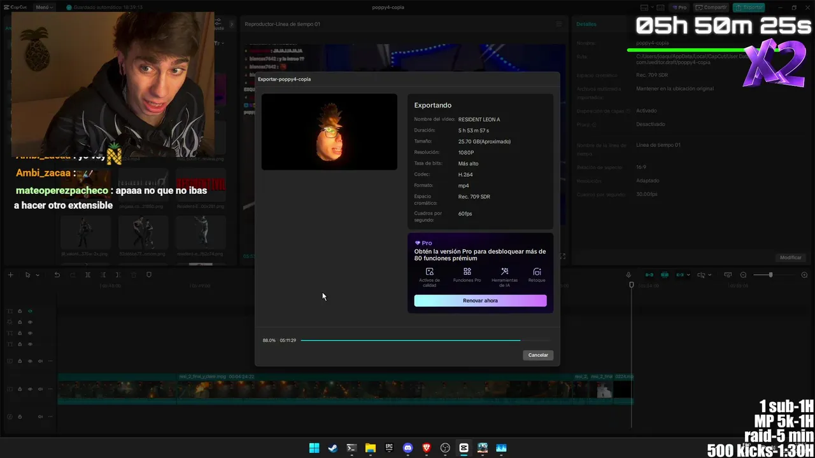Click the Pro badge button in title bar
Screen dimensions: 815x458
681,7
